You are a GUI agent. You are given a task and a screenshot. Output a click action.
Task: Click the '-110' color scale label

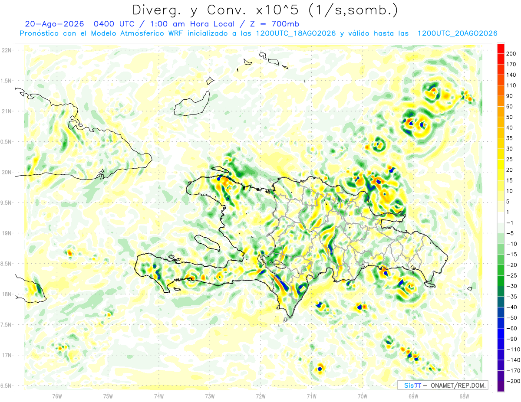pos(513,350)
